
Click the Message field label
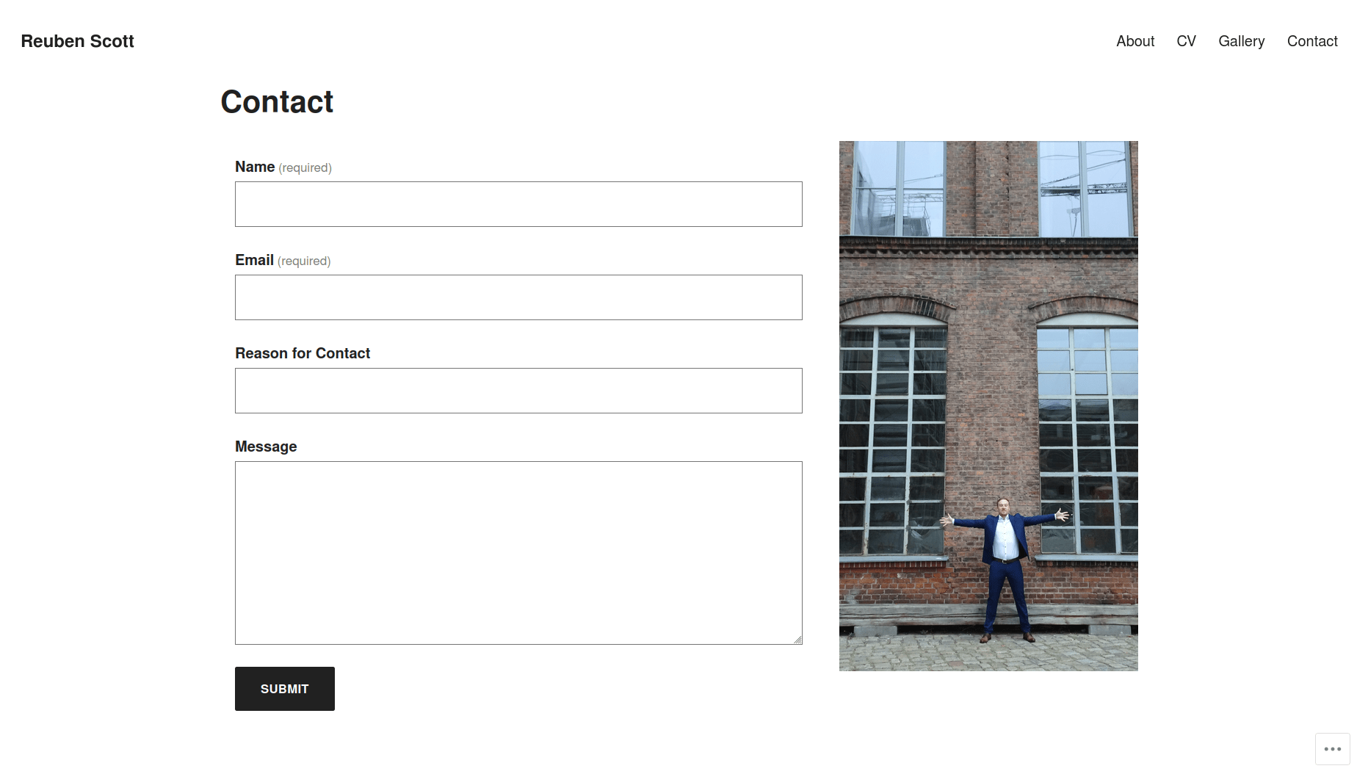point(266,446)
